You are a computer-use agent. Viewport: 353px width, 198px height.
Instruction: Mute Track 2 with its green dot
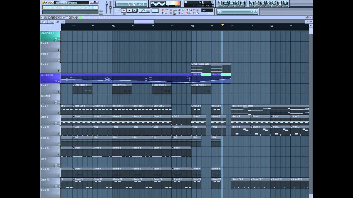point(58,50)
